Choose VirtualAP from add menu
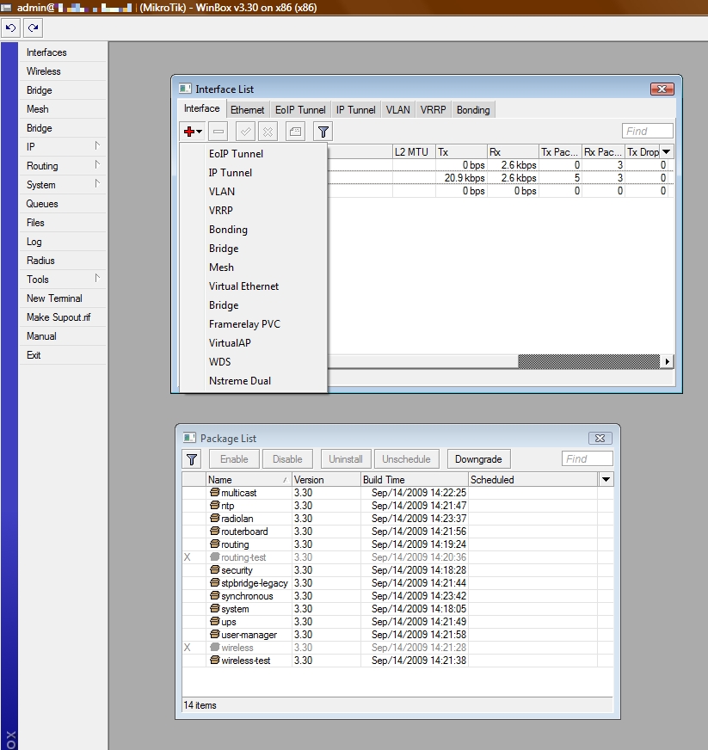Image resolution: width=708 pixels, height=750 pixels. pyautogui.click(x=254, y=343)
